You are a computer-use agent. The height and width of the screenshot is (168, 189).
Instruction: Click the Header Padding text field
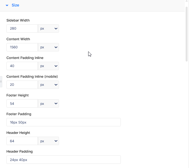tap(63, 160)
